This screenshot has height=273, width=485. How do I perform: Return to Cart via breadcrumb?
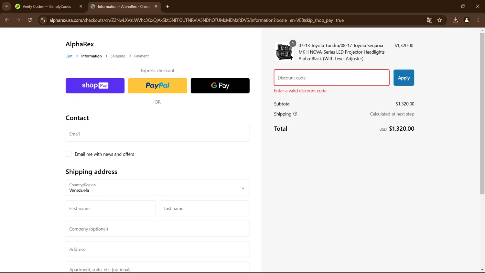coord(69,56)
